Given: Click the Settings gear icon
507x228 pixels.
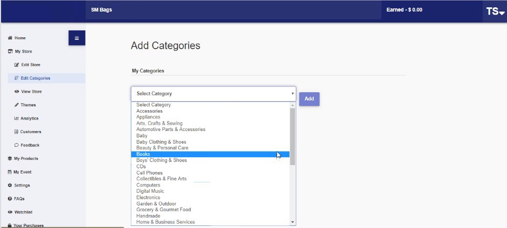Looking at the screenshot, I should coord(9,186).
